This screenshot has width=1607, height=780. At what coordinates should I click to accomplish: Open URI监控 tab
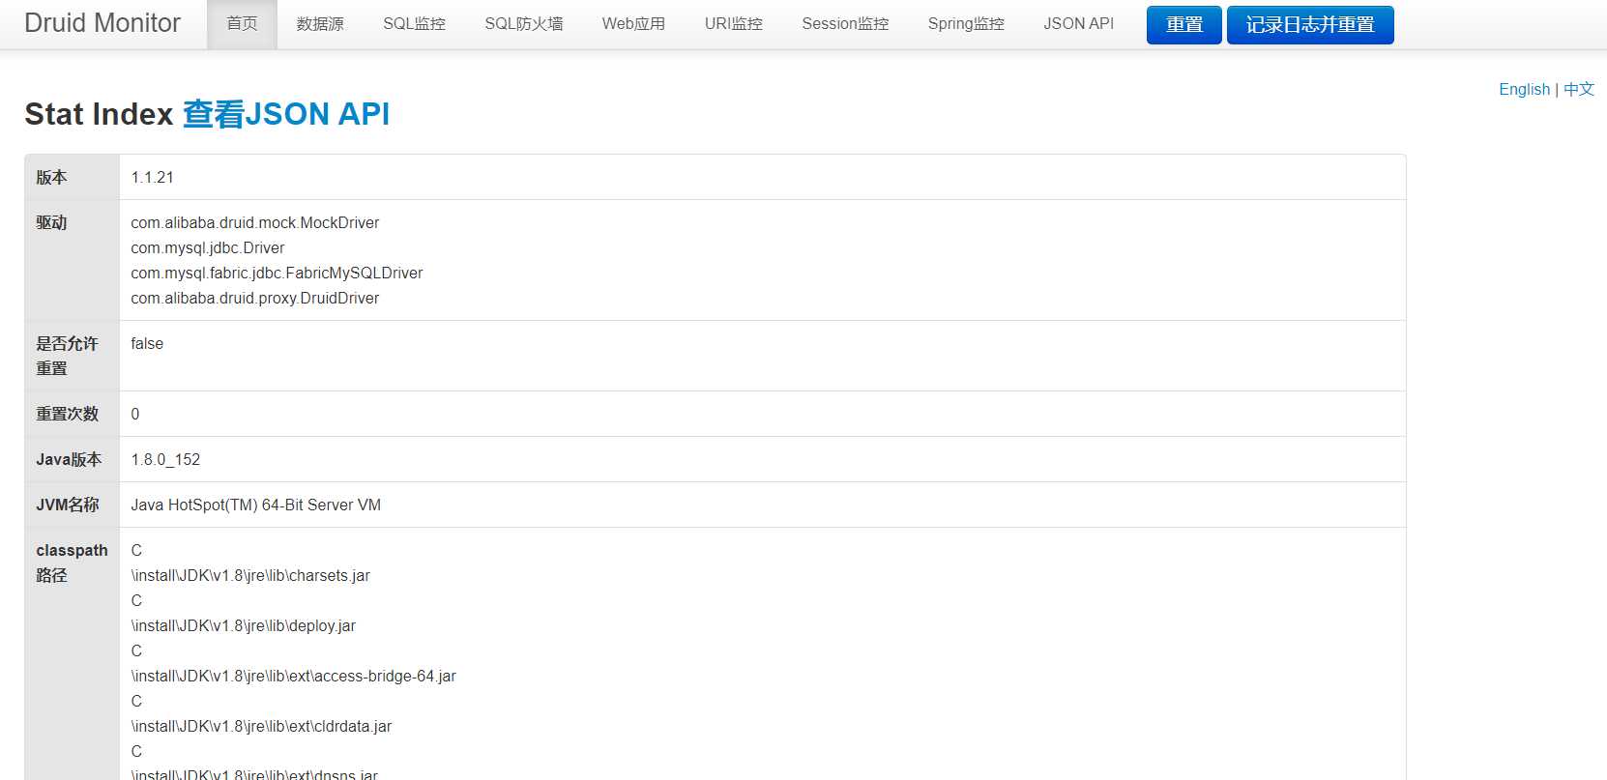pos(733,24)
